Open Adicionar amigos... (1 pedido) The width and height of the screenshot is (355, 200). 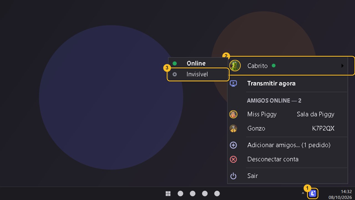tap(289, 145)
